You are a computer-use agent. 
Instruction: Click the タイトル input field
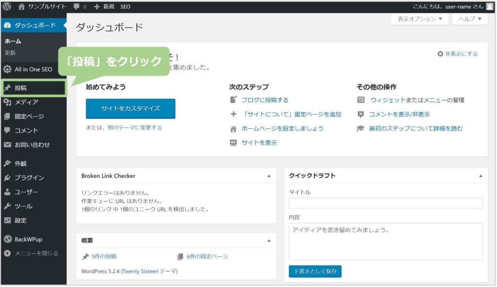385,203
